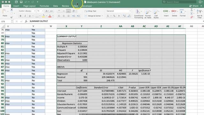Open Cell Styles
This screenshot has height=115, width=204.
tap(156, 14)
